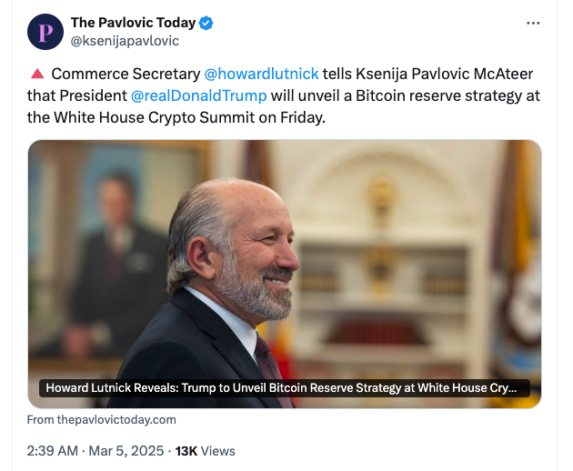573x471 pixels.
Task: Click the red triangle emoji in the tweet
Action: [x=37, y=75]
